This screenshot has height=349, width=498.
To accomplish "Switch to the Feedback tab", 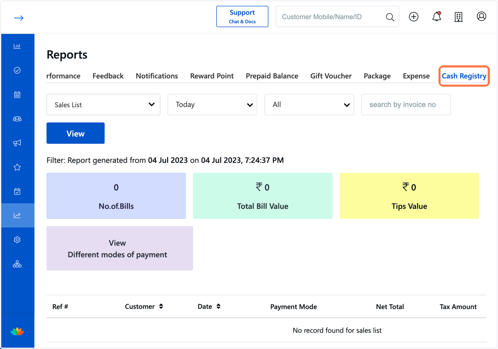I will point(108,76).
